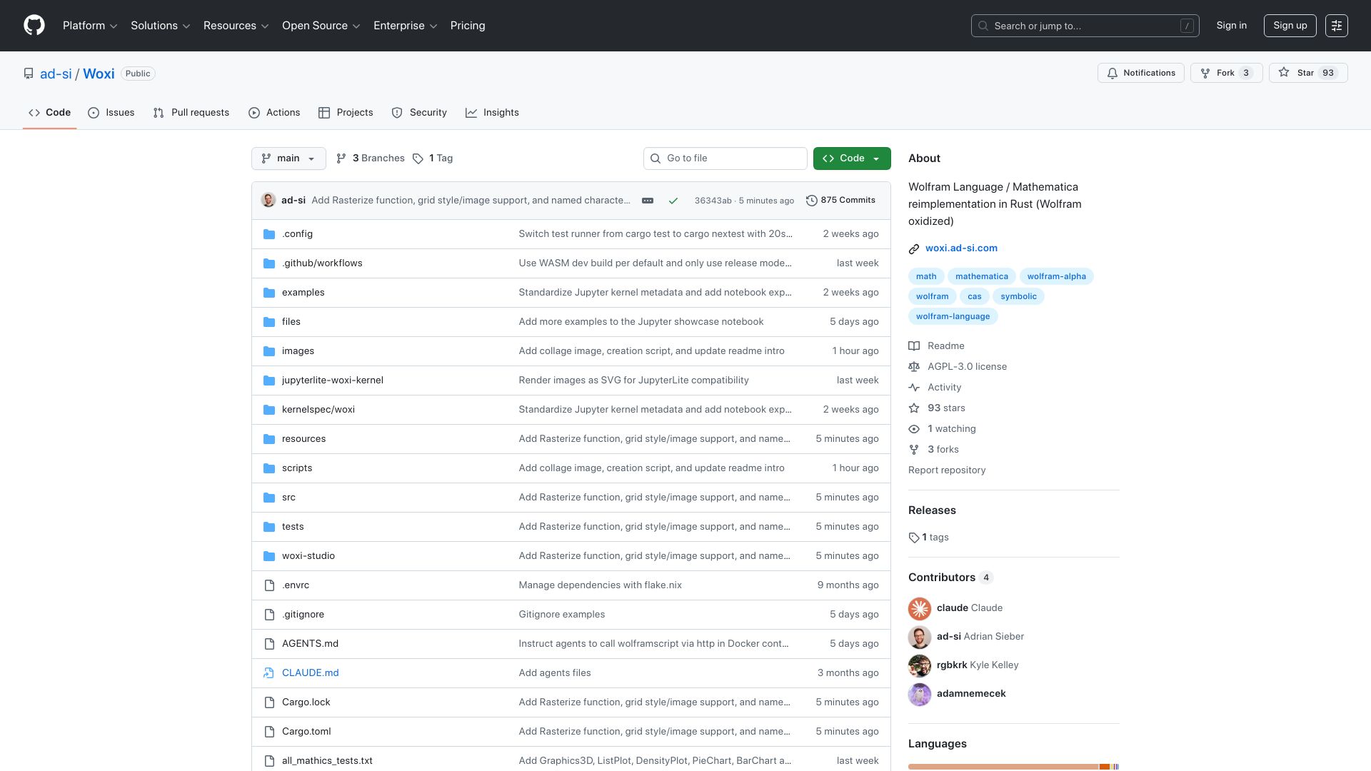Image resolution: width=1371 pixels, height=771 pixels.
Task: Click the ad-si contributor avatar in the sidebar
Action: (920, 637)
